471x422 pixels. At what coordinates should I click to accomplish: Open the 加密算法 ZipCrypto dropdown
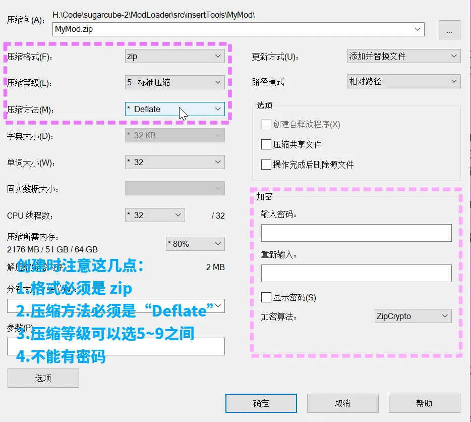pyautogui.click(x=413, y=316)
